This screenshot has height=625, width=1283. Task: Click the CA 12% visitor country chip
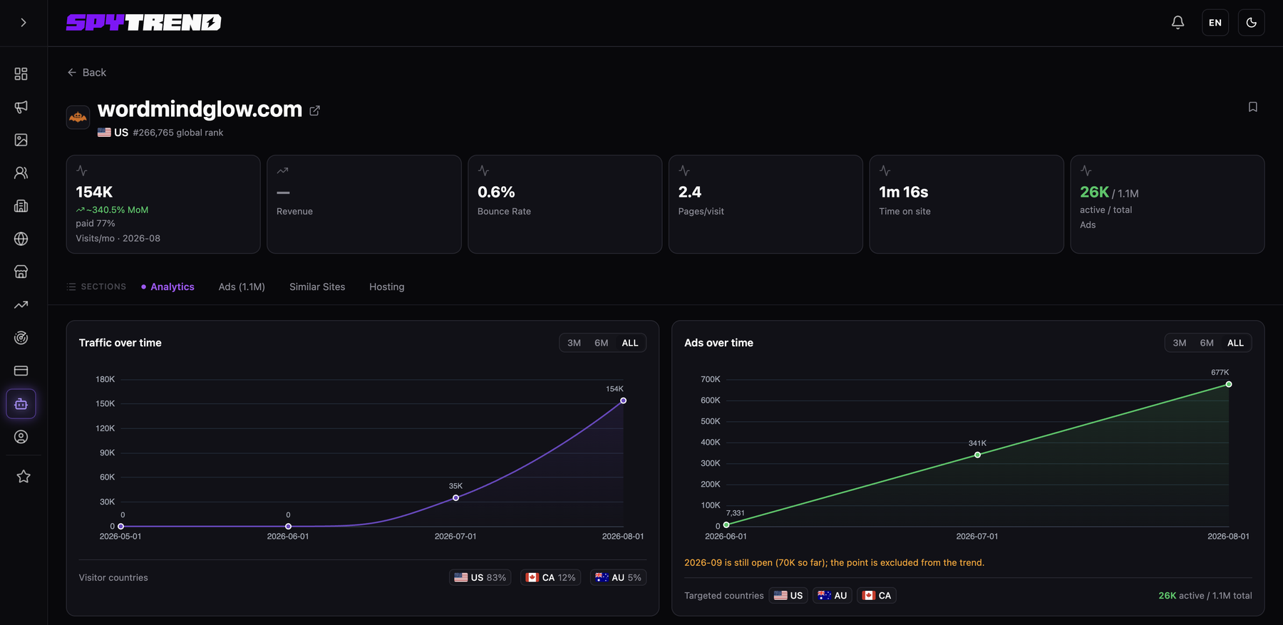coord(551,577)
